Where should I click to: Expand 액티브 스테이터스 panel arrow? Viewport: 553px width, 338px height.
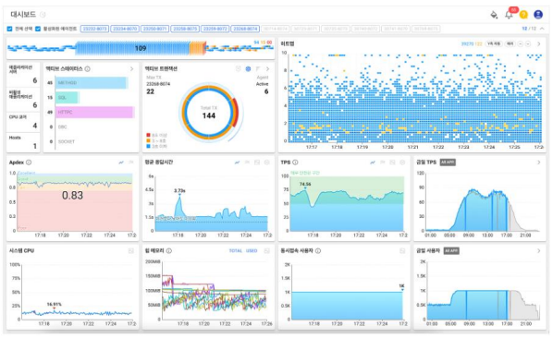coord(132,69)
